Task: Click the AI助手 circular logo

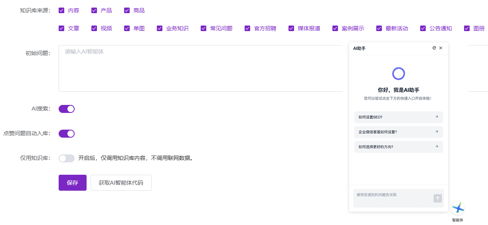Action: coord(399,73)
